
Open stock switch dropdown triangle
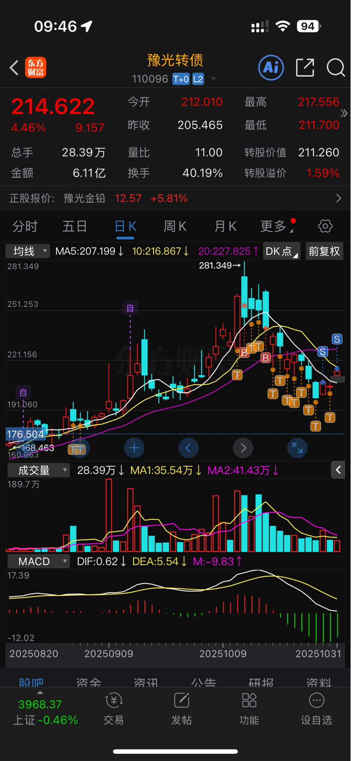click(x=214, y=79)
